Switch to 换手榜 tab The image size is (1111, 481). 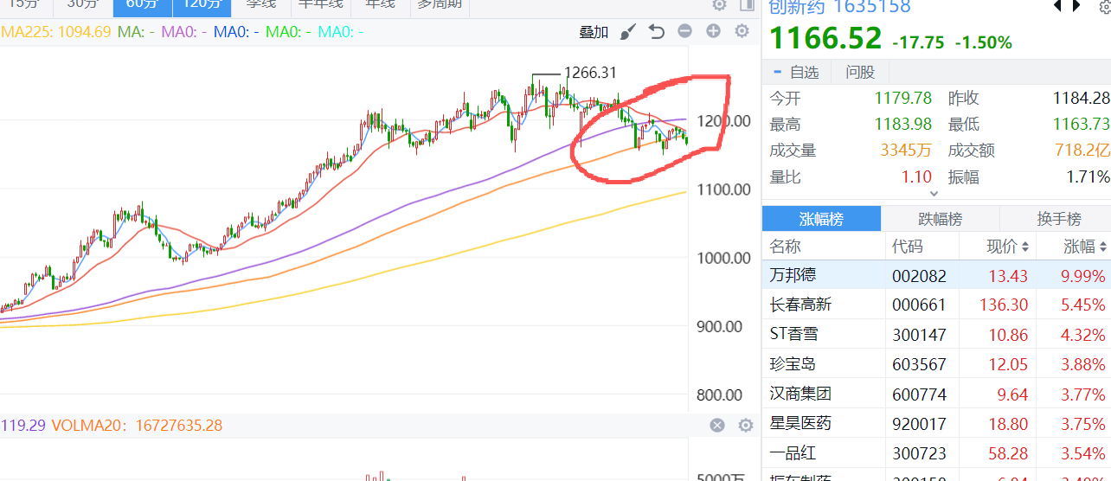point(1058,219)
